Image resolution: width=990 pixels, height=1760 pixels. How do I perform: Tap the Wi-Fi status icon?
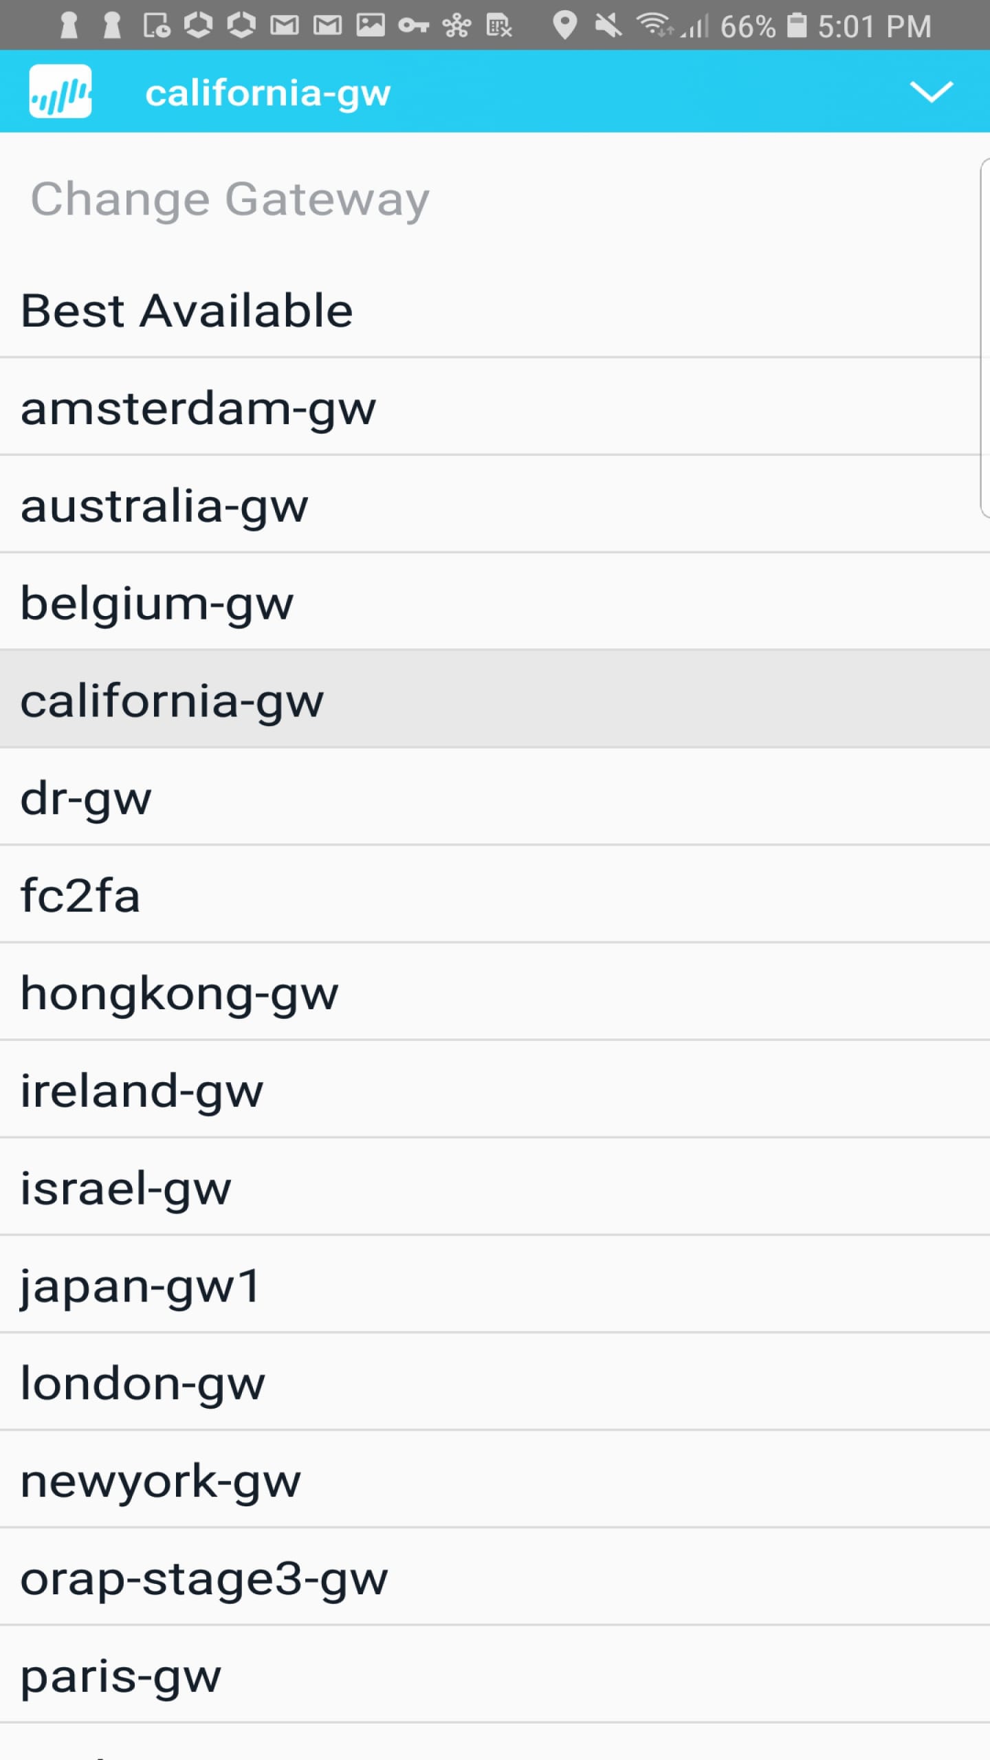coord(653,26)
